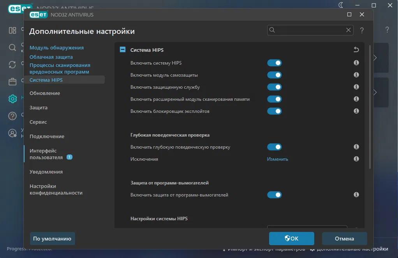The height and width of the screenshot is (258, 398).
Task: Disable Включить блокировщик эксплойтов switch
Action: coord(275,111)
